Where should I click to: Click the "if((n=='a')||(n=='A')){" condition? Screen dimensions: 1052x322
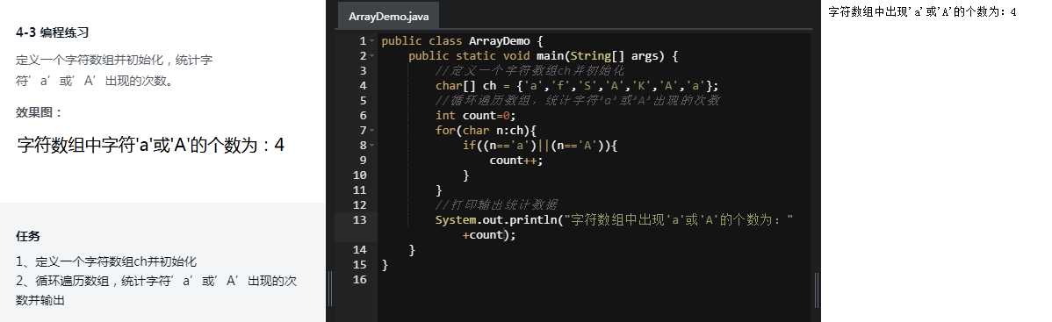539,145
